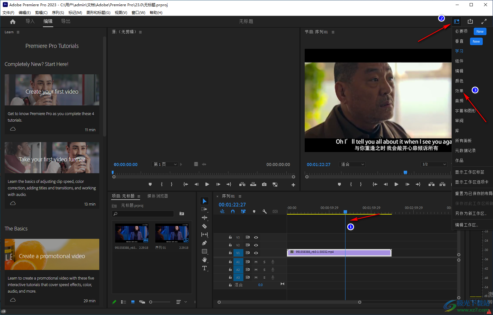This screenshot has height=315, width=493.
Task: Click Lift button in Program monitor
Action: click(x=431, y=184)
